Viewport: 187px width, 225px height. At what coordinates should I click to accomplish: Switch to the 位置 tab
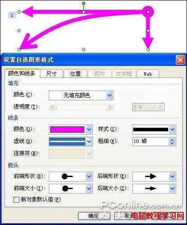[75, 74]
